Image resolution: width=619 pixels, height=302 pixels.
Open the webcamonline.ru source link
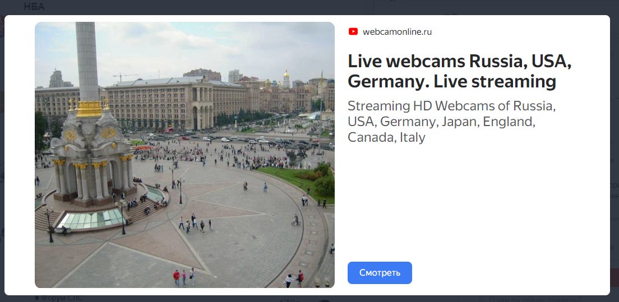397,32
